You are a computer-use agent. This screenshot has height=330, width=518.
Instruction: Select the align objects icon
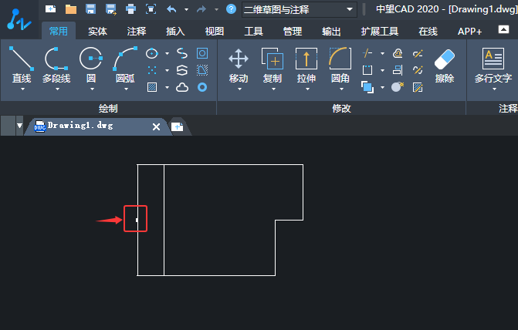[398, 70]
